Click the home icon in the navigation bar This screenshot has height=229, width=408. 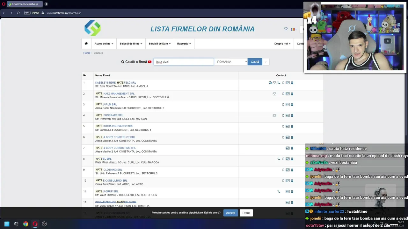coord(86,44)
